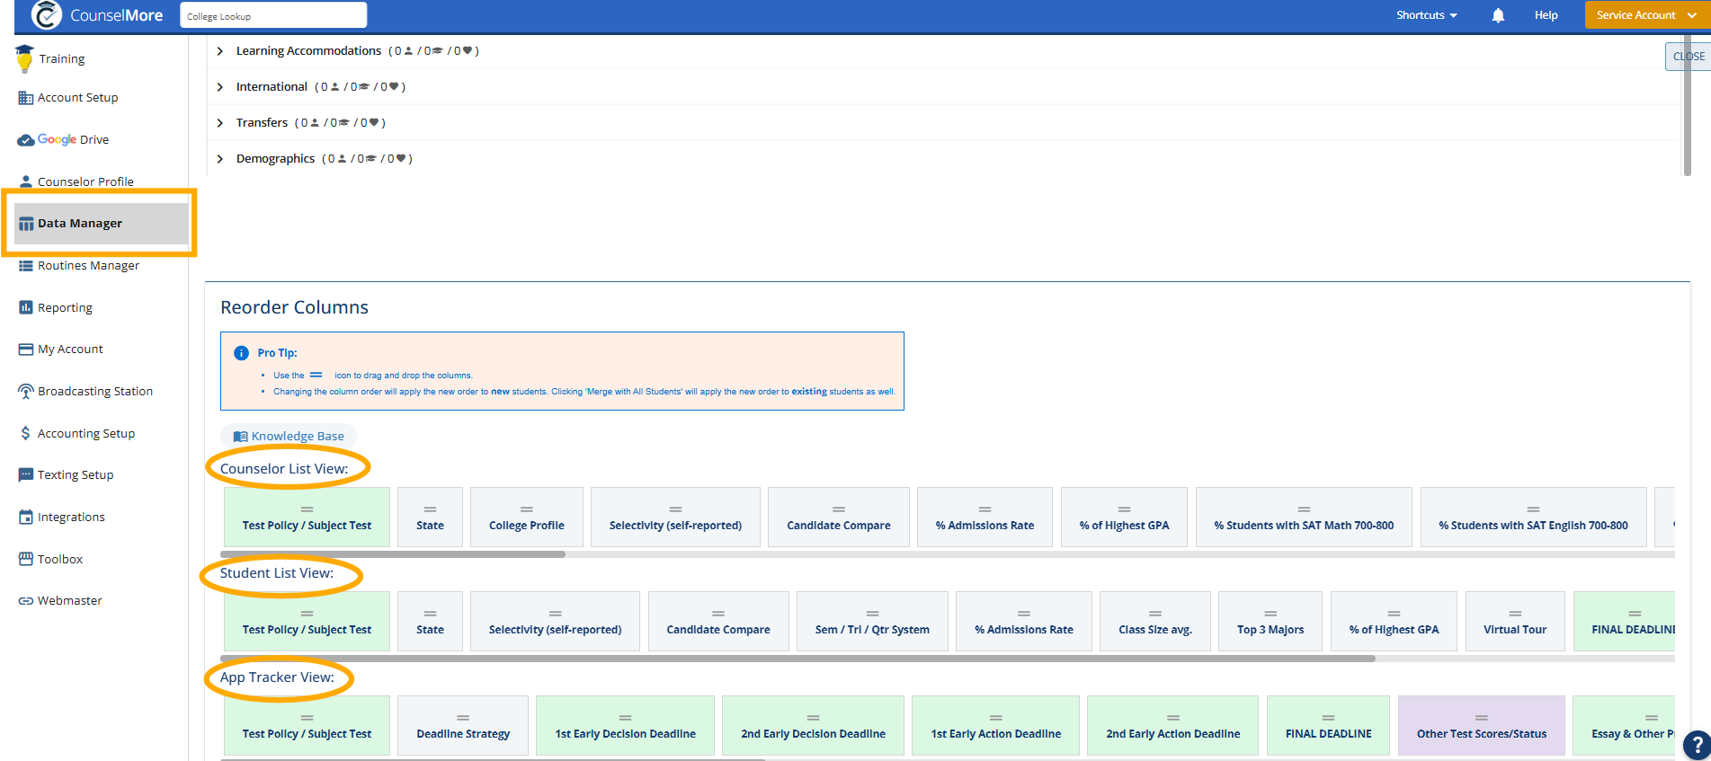The width and height of the screenshot is (1711, 761).
Task: Open Broadcasting Station in the sidebar
Action: click(x=95, y=392)
